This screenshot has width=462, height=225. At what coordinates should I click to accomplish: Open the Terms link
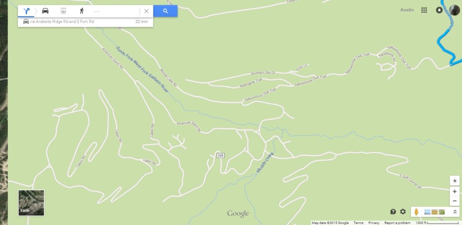click(358, 223)
